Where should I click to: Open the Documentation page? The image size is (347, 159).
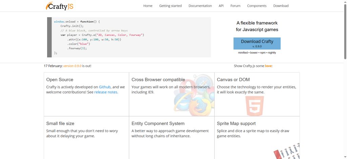click(x=200, y=6)
